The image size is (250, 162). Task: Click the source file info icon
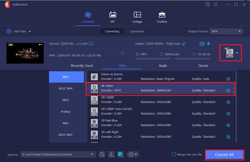(91, 44)
